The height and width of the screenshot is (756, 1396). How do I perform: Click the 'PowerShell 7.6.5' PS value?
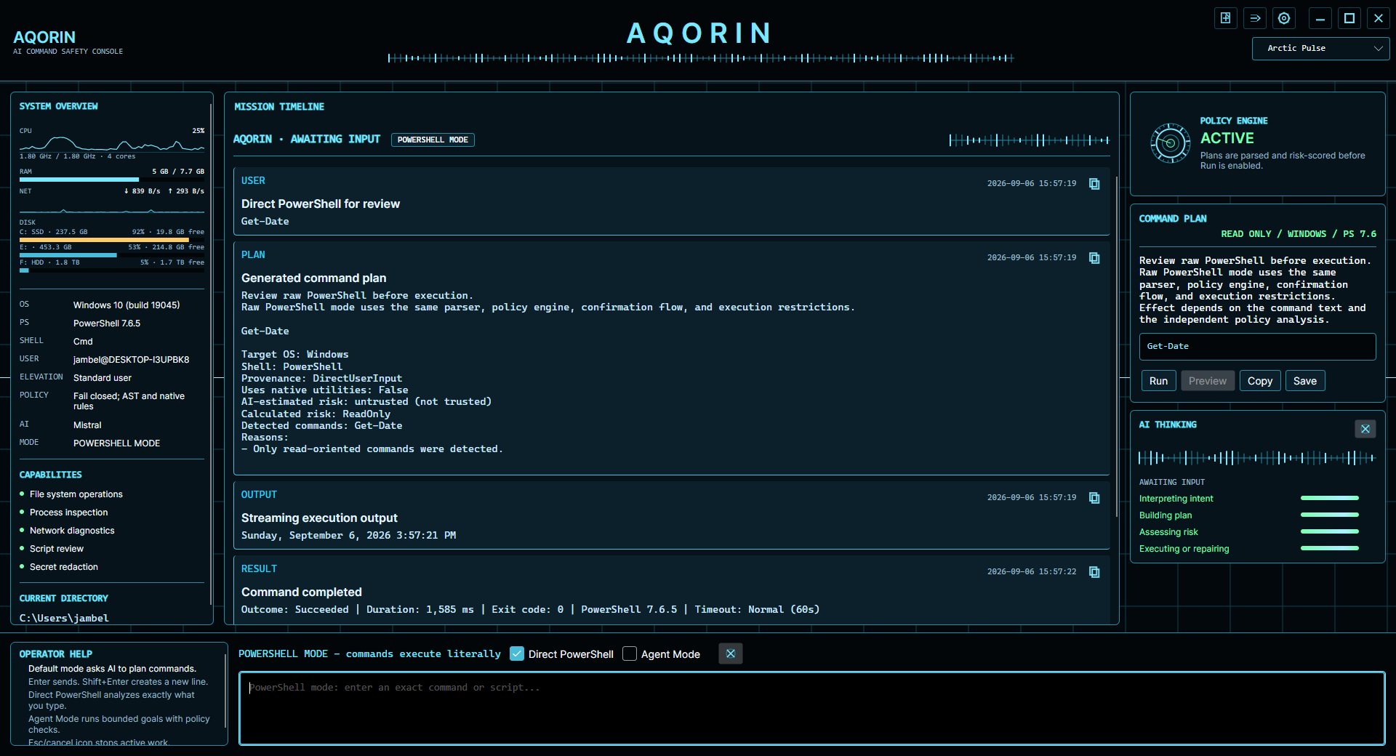point(107,323)
